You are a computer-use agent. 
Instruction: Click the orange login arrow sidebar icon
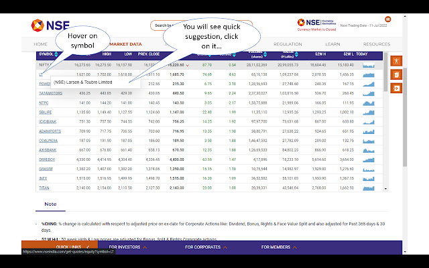coord(396,88)
